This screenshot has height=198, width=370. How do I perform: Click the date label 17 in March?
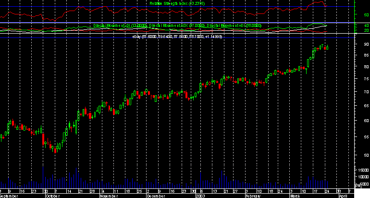(315, 191)
